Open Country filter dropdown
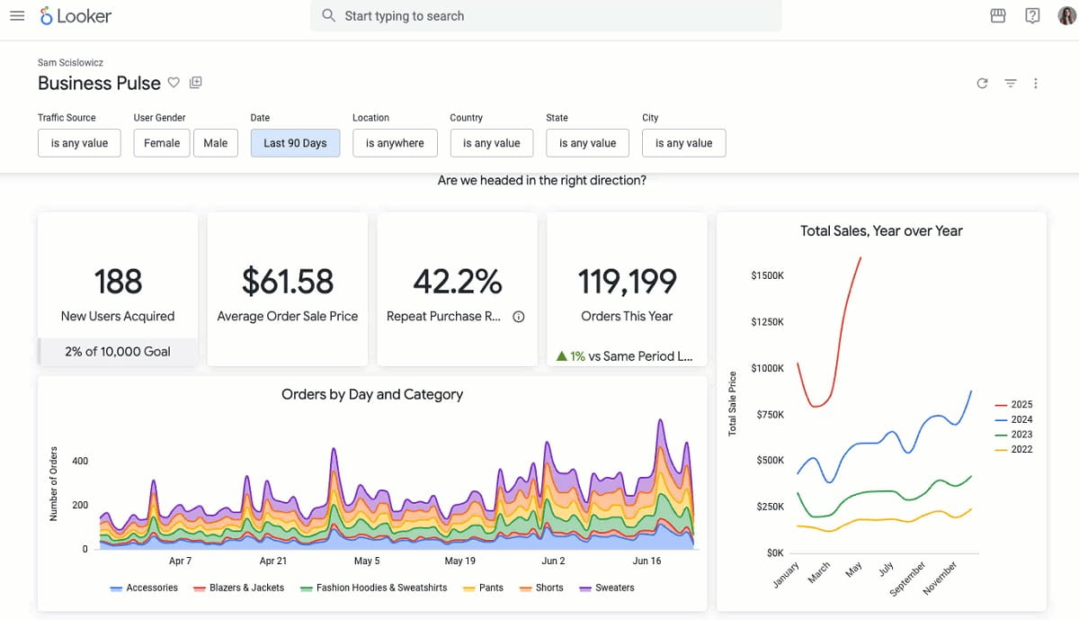The image size is (1079, 620). pos(491,143)
